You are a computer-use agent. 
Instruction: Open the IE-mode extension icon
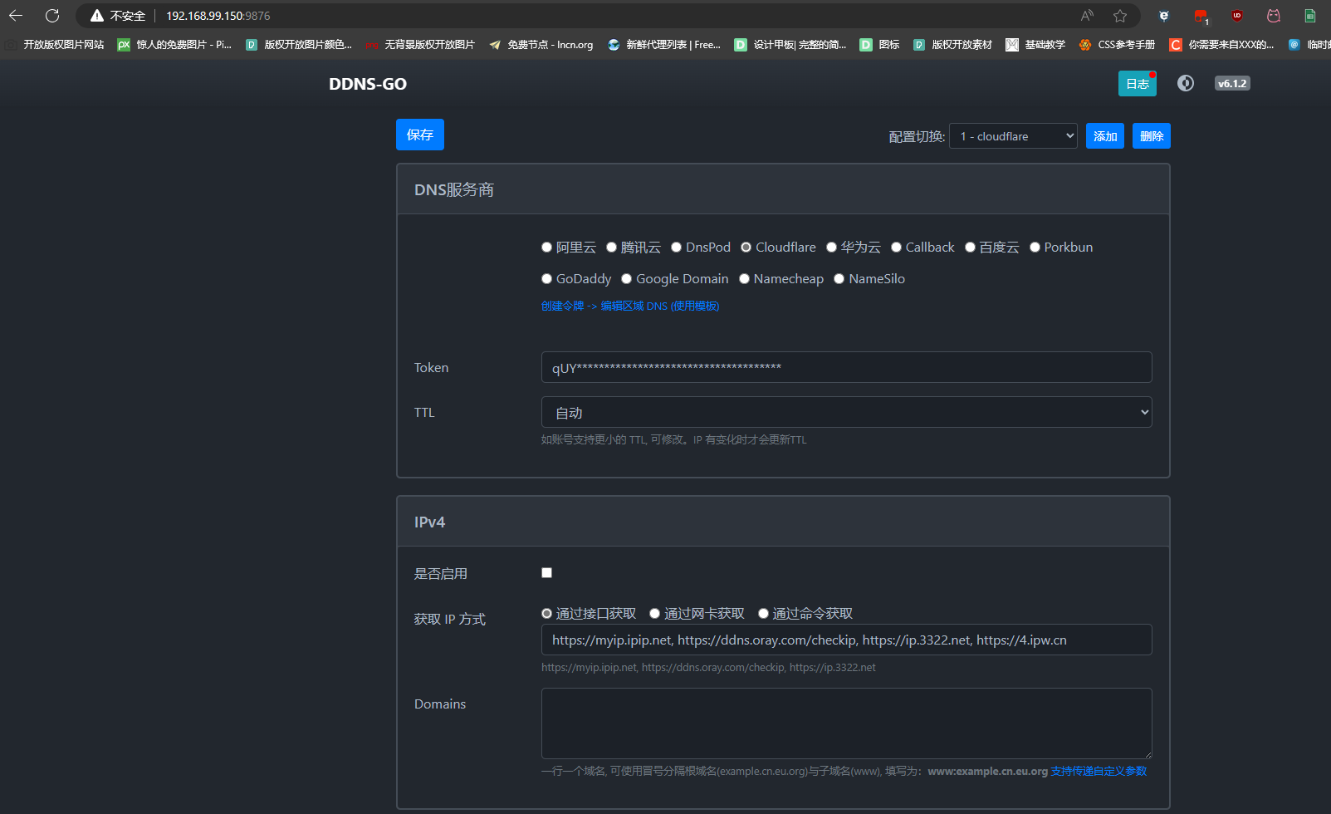coord(1164,15)
